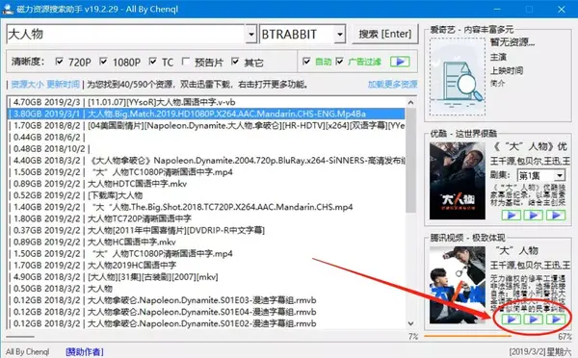The image size is (578, 358).
Task: Click the All By Chenql status label
Action: tap(27, 351)
